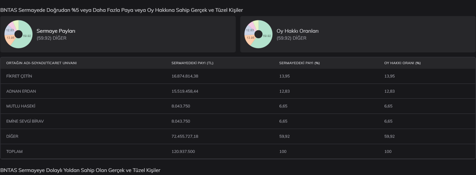Click the Sermayedeki Payı (%) column header
The height and width of the screenshot is (175, 476).
point(299,63)
